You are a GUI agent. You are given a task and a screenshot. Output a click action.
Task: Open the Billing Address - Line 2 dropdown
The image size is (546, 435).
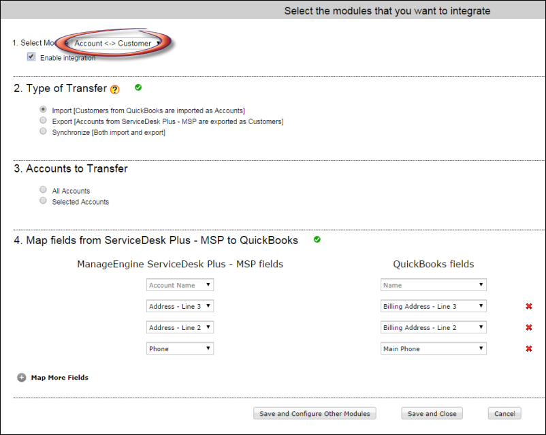pyautogui.click(x=434, y=327)
